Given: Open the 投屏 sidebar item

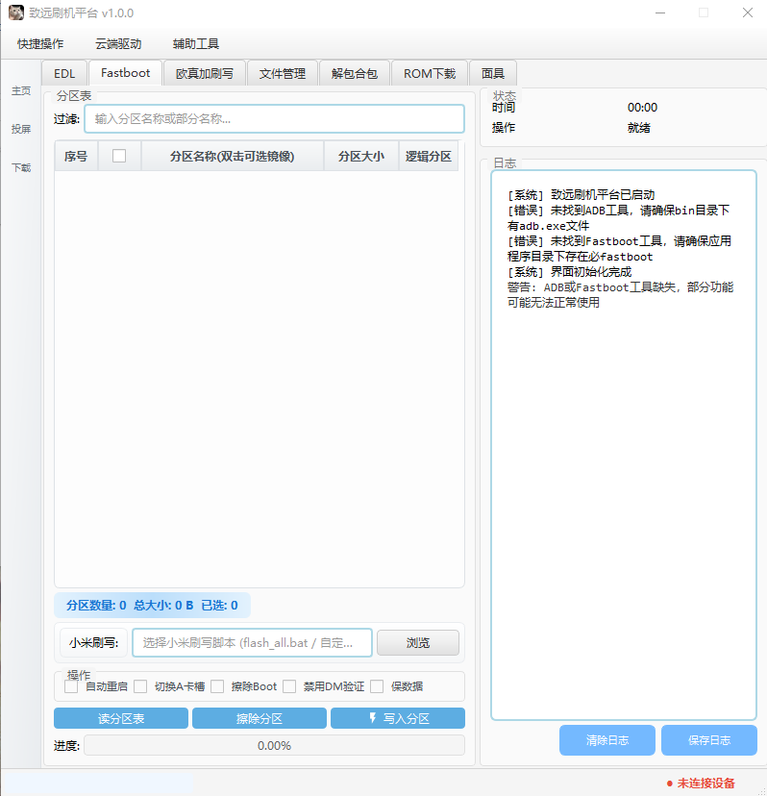Looking at the screenshot, I should (x=21, y=129).
